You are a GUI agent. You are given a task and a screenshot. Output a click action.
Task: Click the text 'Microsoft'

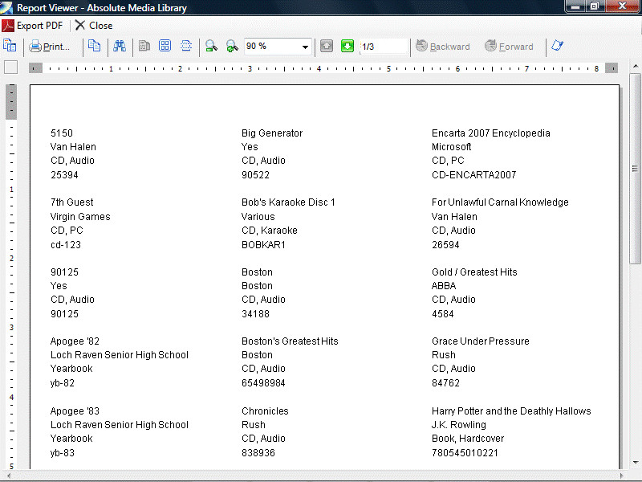451,147
